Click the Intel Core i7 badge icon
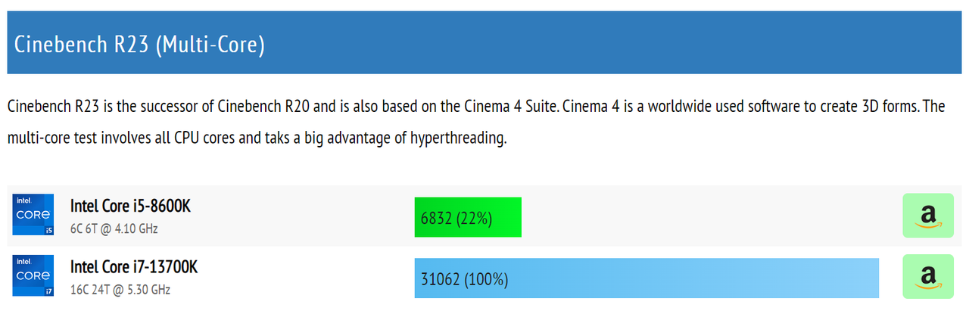The image size is (969, 317). 33,276
